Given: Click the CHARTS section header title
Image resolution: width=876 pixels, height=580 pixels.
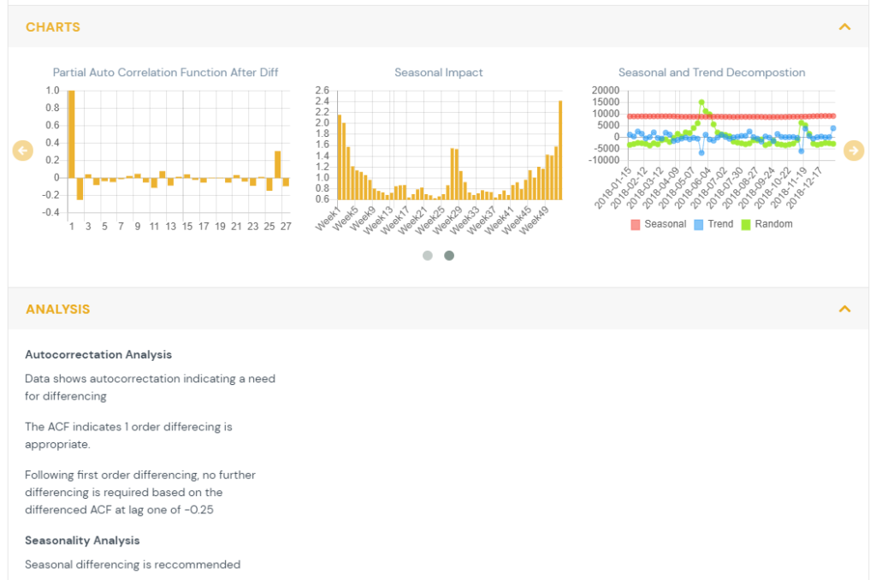Looking at the screenshot, I should (x=53, y=27).
